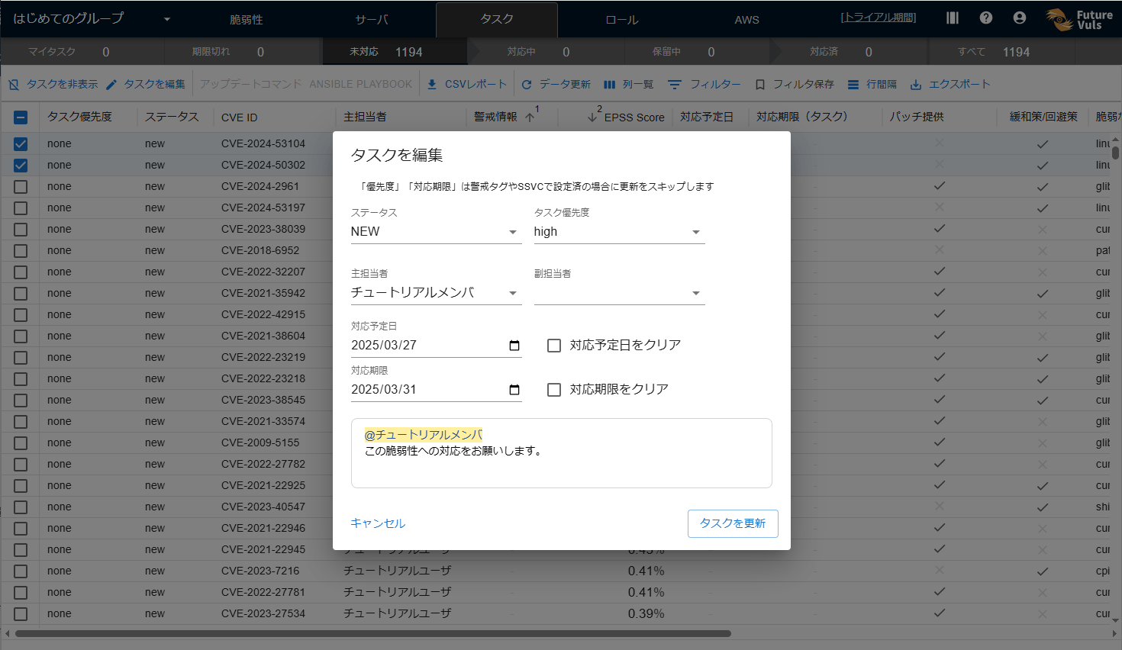Click the cell CVE-2023-7216

(260, 571)
